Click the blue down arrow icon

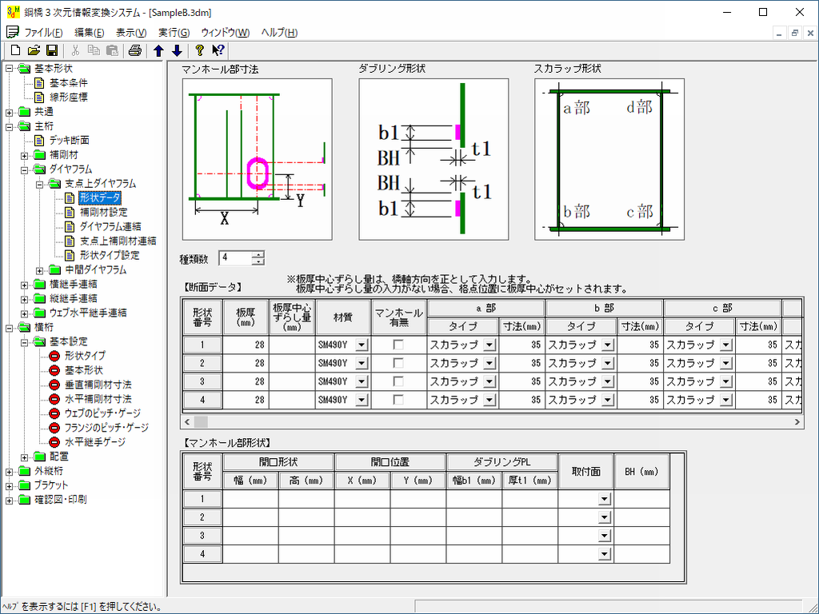pos(177,50)
